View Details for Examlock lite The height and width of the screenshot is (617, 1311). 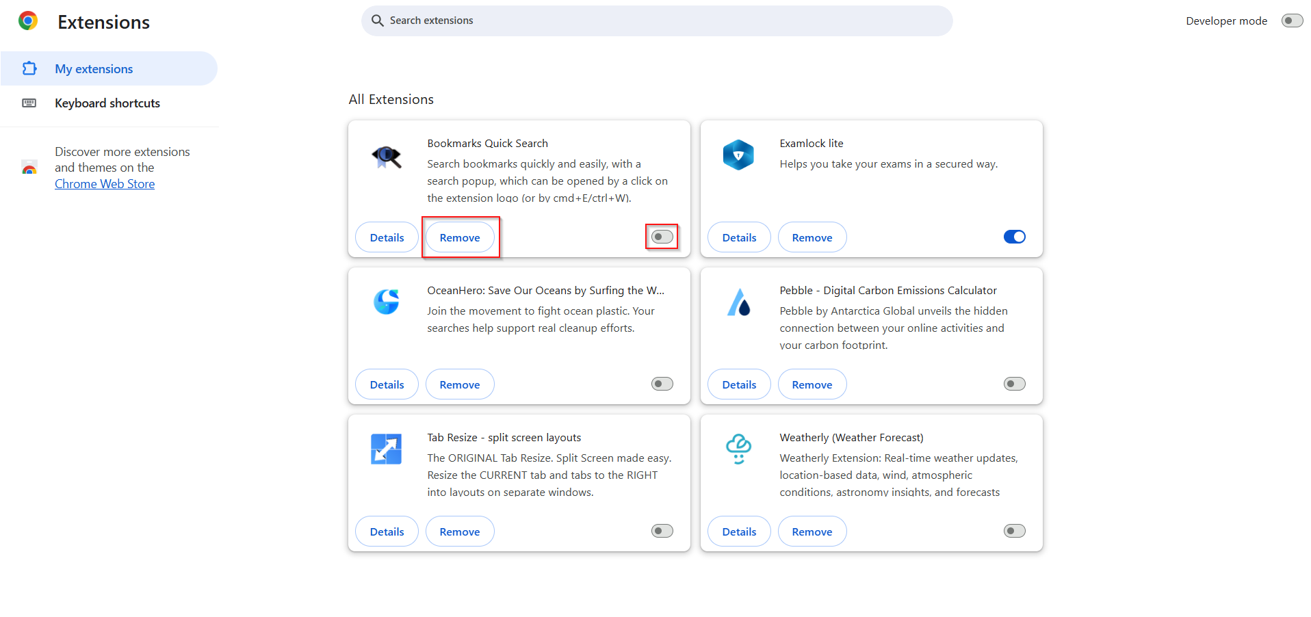[739, 237]
